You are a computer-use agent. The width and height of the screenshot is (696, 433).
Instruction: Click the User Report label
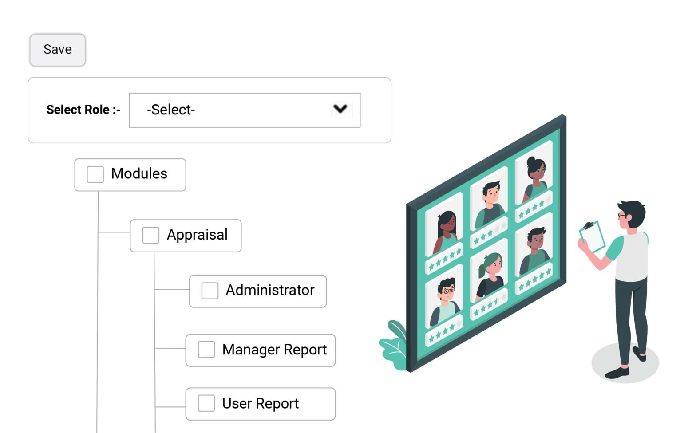(x=260, y=403)
